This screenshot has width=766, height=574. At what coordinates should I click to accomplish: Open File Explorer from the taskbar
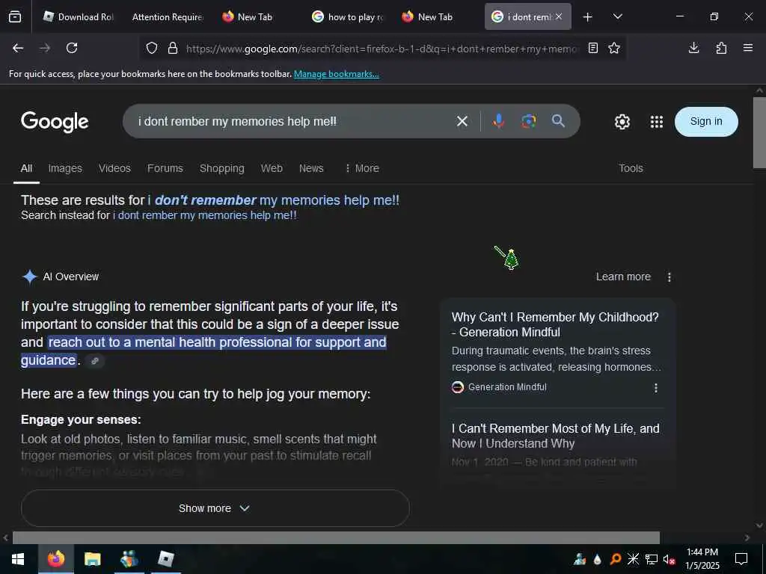pos(92,559)
